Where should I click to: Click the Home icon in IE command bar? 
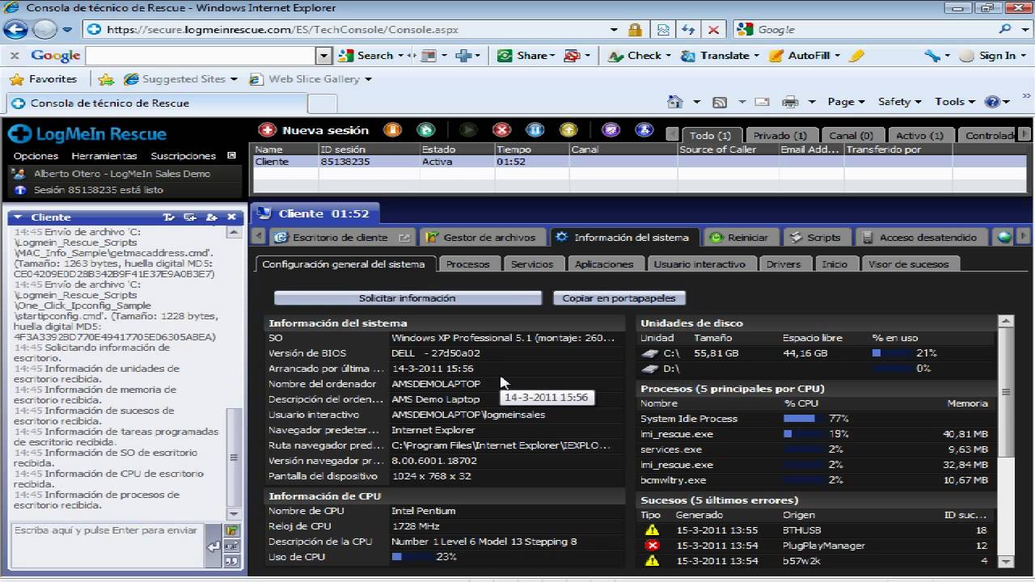click(675, 102)
